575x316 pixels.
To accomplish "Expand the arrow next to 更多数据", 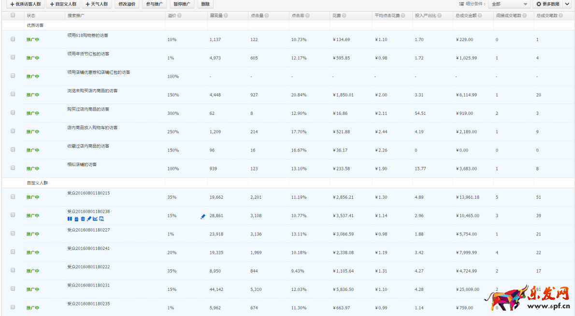I will click(x=567, y=4).
